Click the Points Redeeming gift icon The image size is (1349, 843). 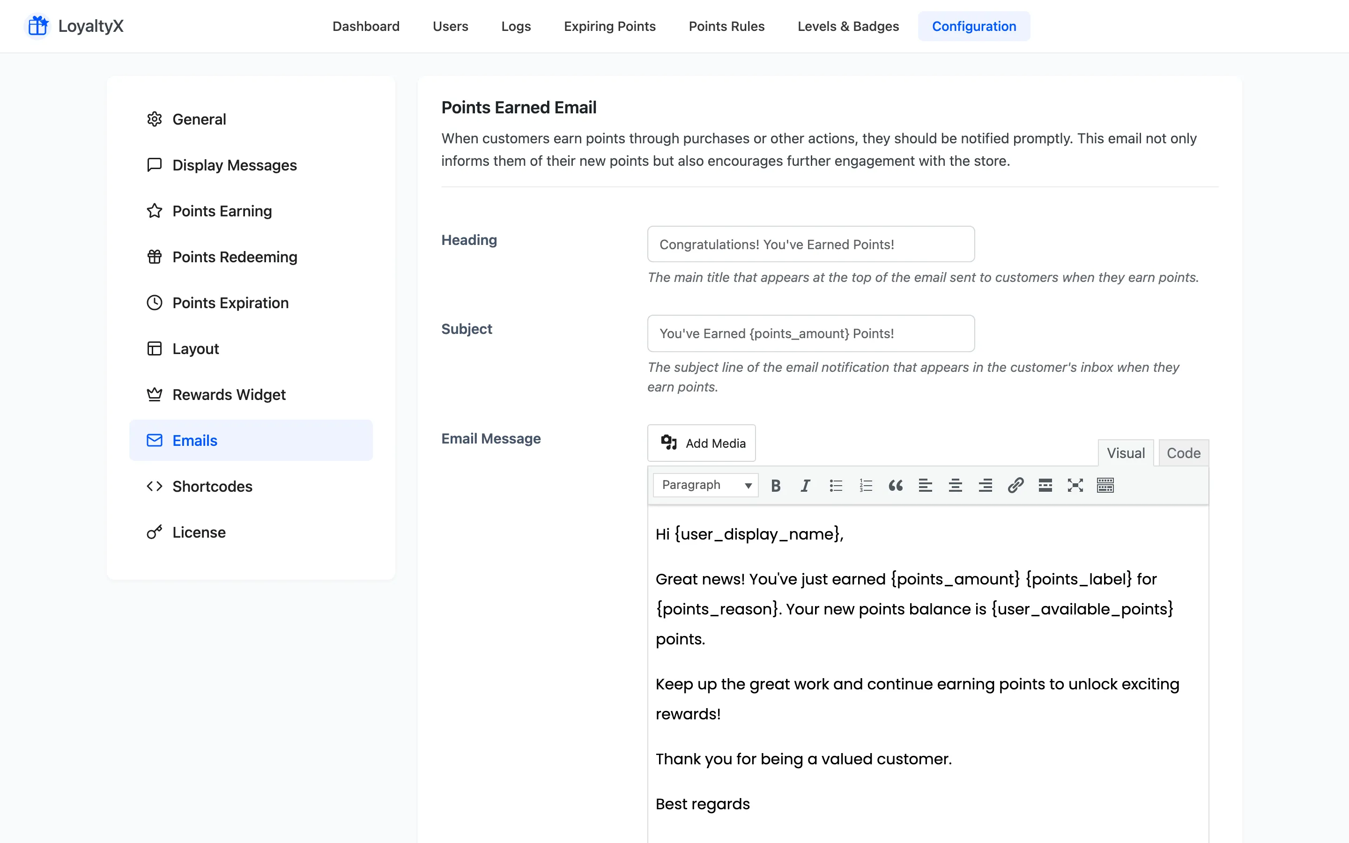tap(155, 257)
